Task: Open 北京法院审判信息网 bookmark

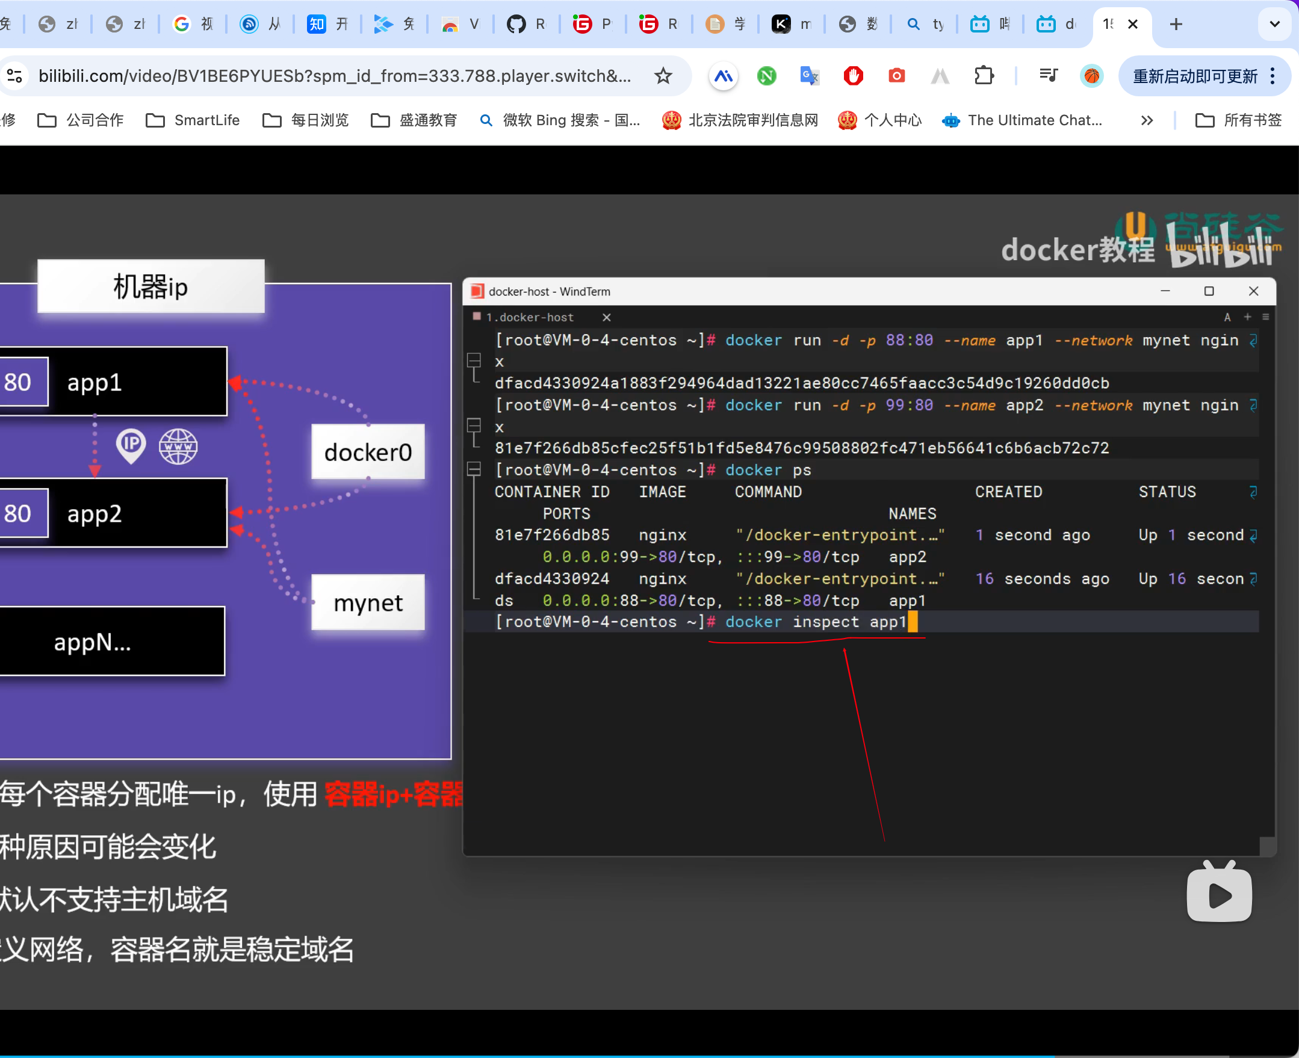Action: 741,121
